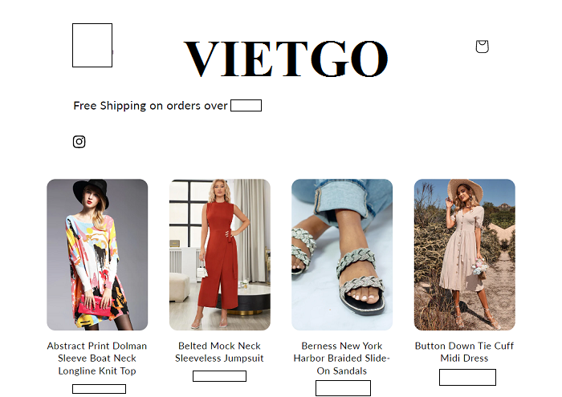Viewport: 562px width, 397px height.
Task: Select Berness New York Harbor Sandals title
Action: (342, 359)
